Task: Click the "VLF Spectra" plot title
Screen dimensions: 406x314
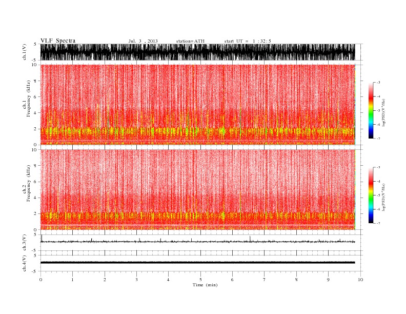Action: click(58, 41)
